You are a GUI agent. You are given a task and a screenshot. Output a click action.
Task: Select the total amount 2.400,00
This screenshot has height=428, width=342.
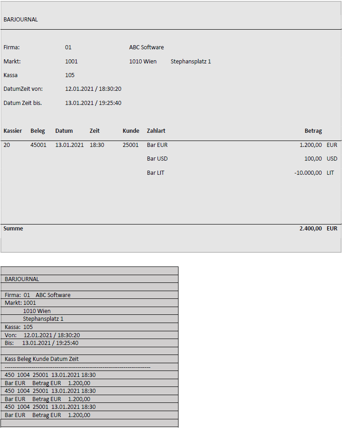point(311,228)
